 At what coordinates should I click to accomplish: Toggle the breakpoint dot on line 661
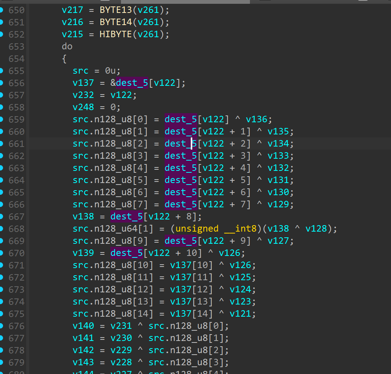coord(1,144)
